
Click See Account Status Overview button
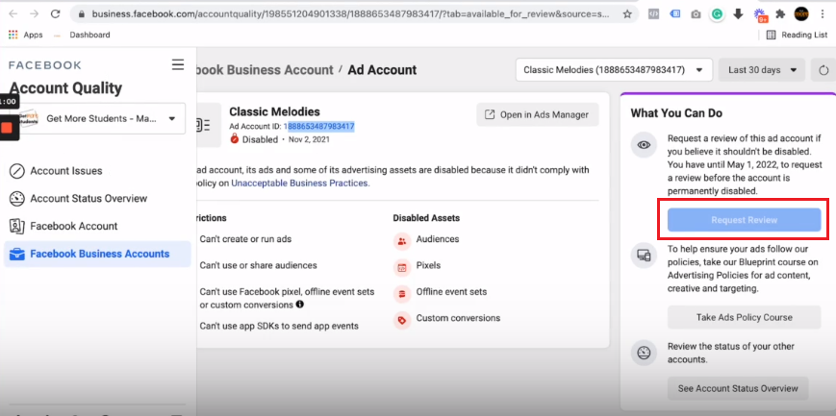point(737,388)
